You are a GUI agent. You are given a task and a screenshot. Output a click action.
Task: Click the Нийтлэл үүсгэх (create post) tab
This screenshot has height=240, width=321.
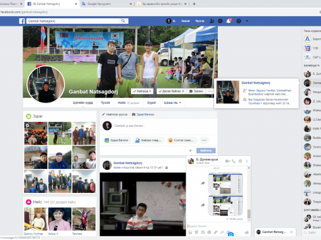pyautogui.click(x=115, y=114)
